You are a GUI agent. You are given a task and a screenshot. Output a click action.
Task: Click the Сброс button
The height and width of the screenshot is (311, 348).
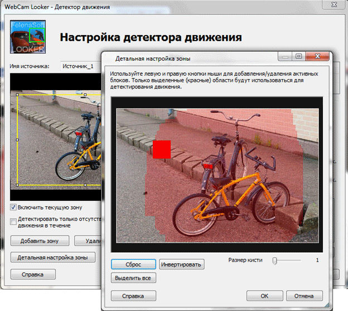point(133,264)
